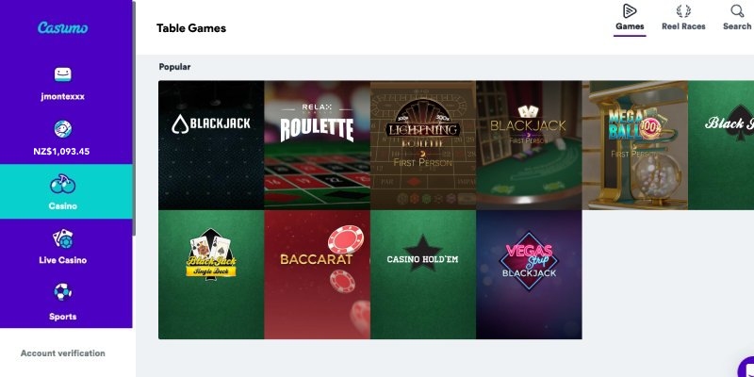This screenshot has height=377, width=754.
Task: Click the NZ$1,093.45 balance text
Action: coord(61,152)
